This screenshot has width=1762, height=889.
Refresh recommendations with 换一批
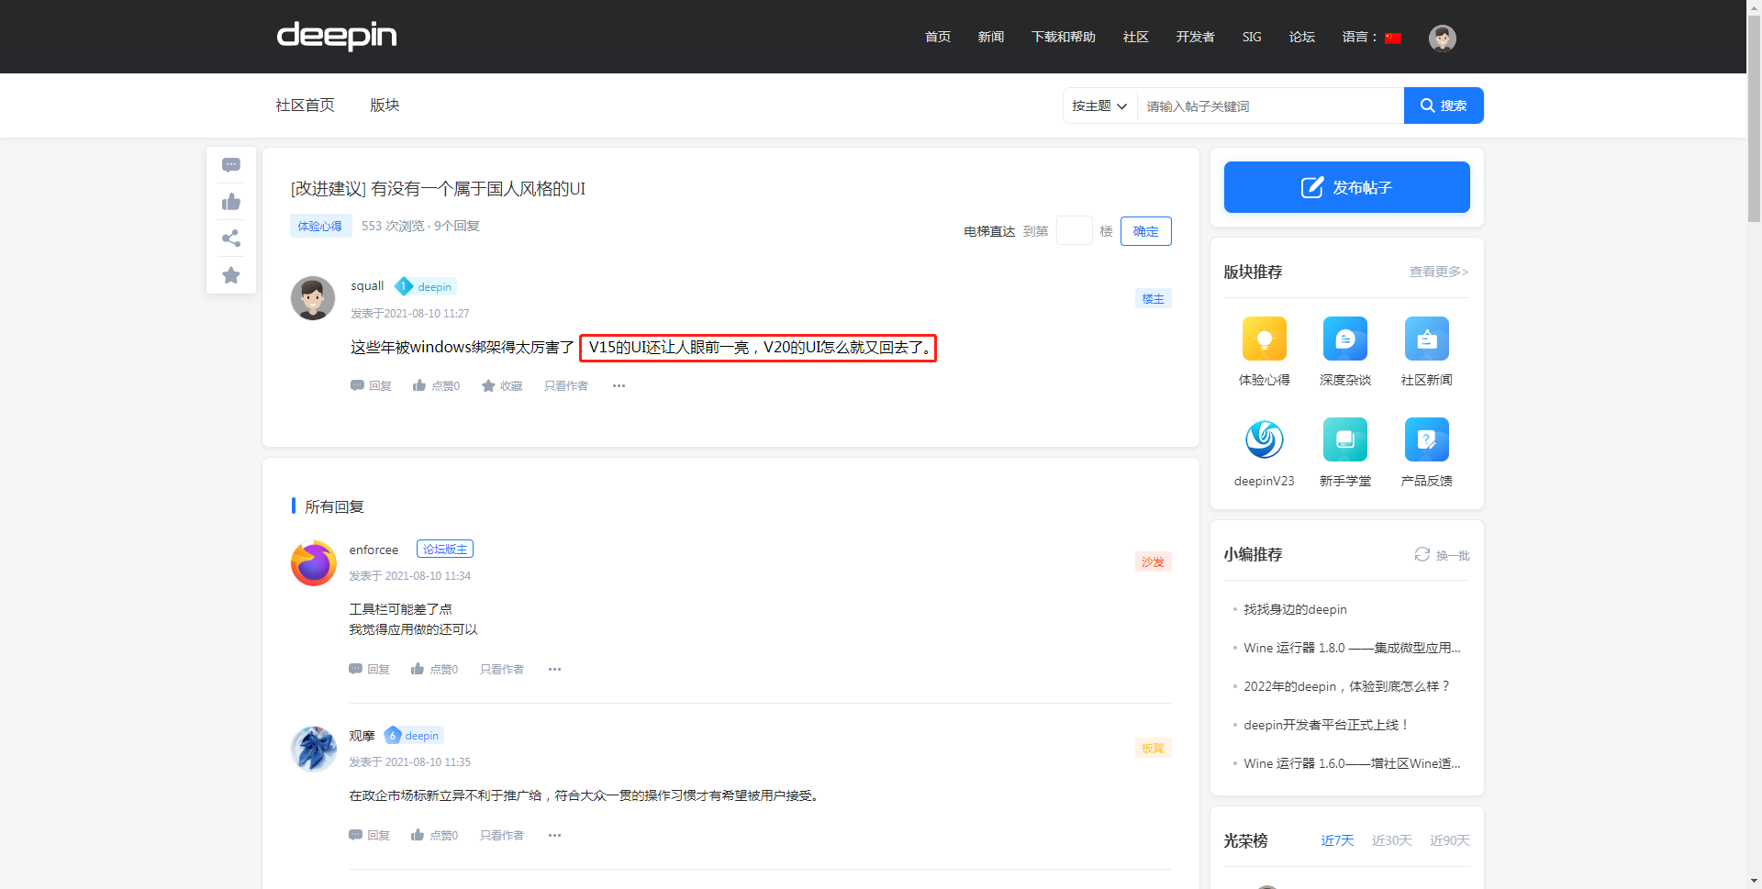(x=1442, y=555)
